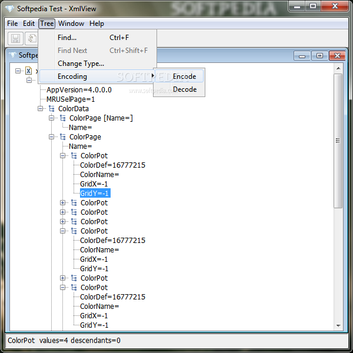Select the XML document icon at tree root
353x353 pixels.
[x=28, y=71]
